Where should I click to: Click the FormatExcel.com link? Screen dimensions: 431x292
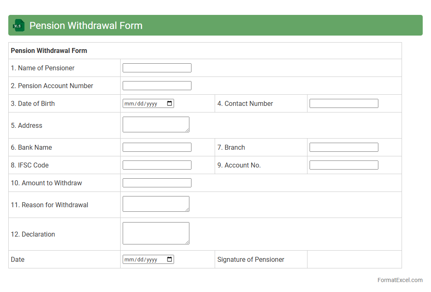(400, 280)
